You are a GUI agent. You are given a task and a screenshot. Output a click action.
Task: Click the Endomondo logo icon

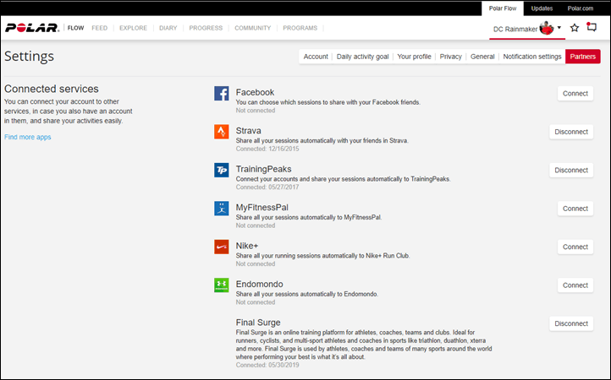[x=222, y=285]
